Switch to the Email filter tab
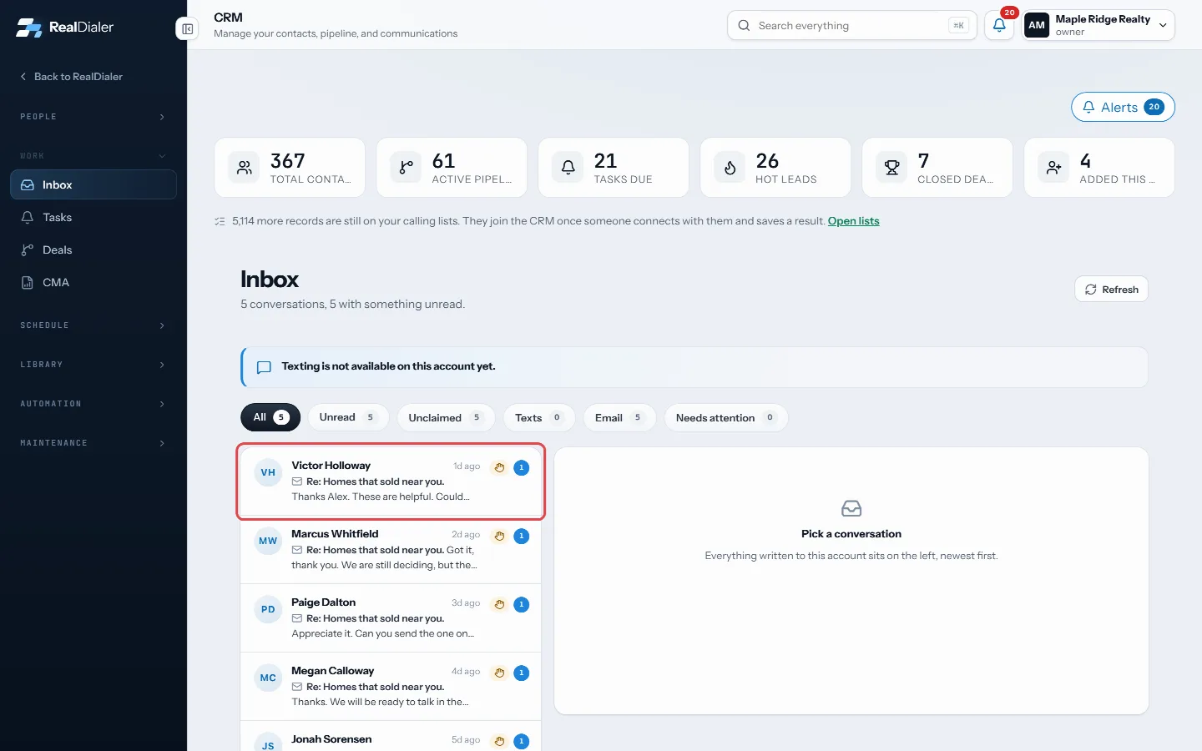 click(619, 417)
